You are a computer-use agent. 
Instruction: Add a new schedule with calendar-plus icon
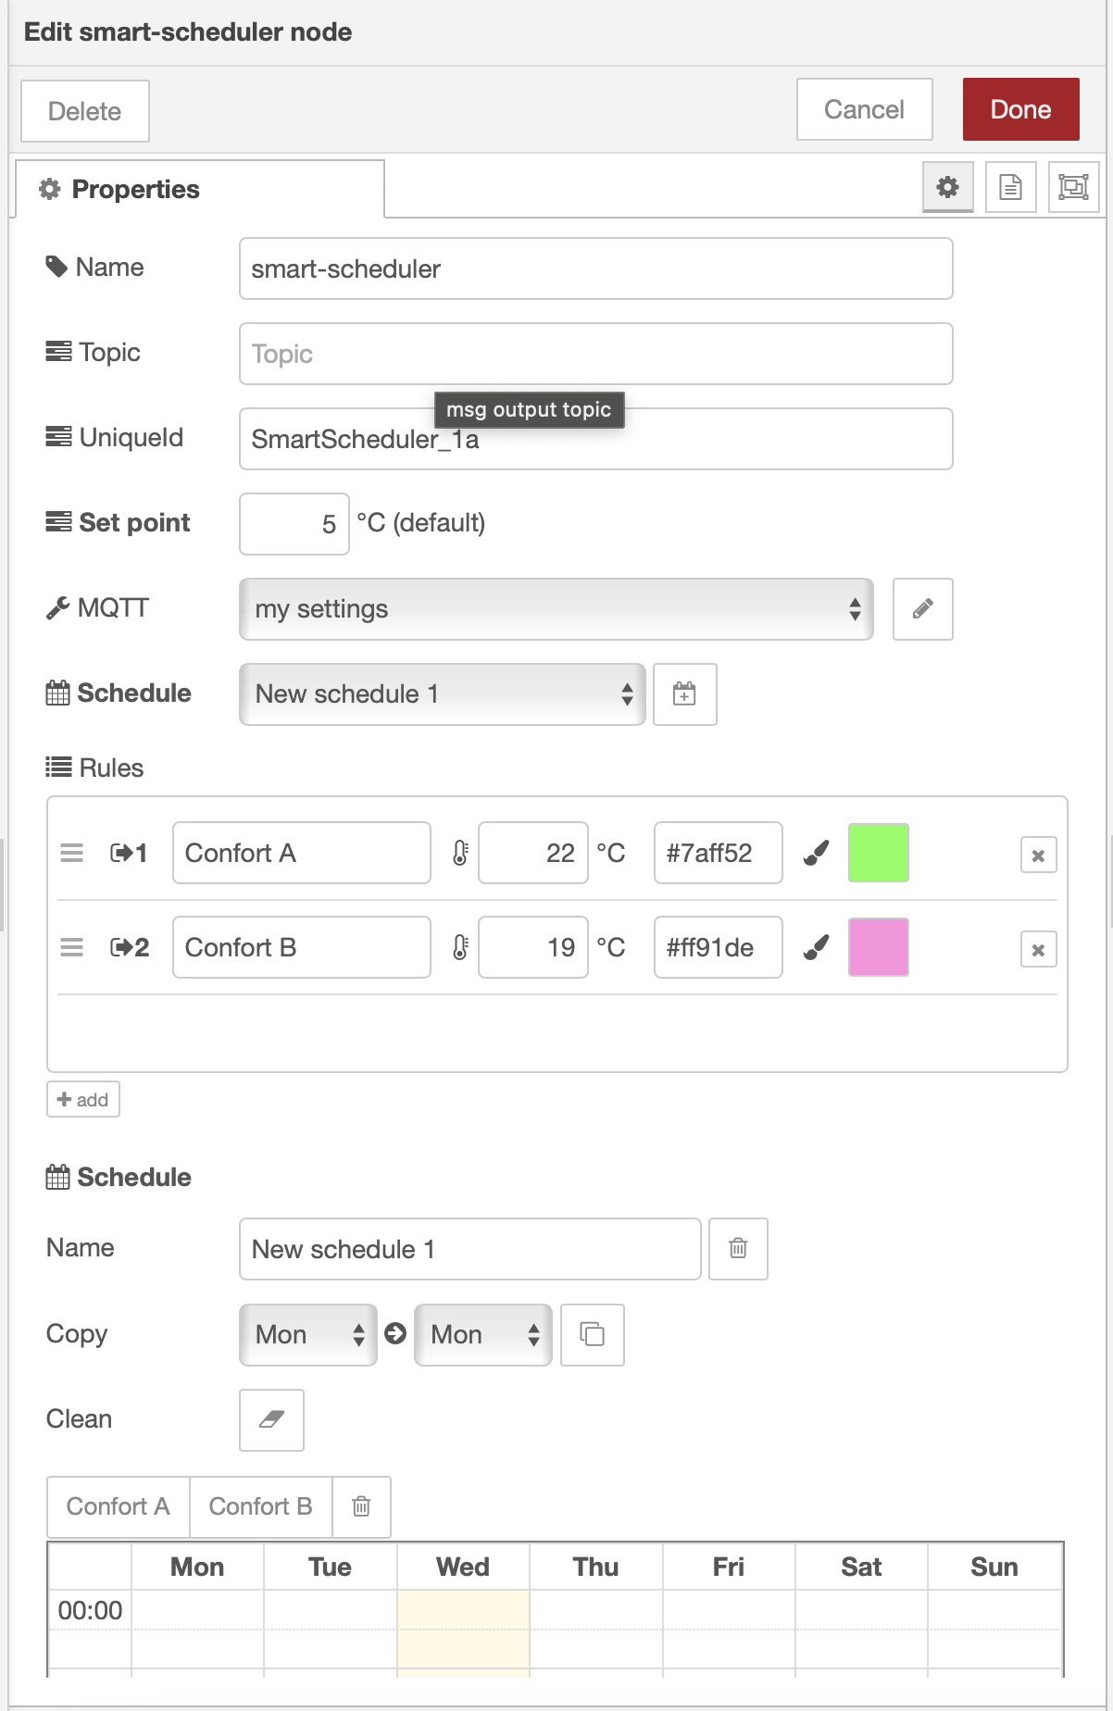(684, 694)
